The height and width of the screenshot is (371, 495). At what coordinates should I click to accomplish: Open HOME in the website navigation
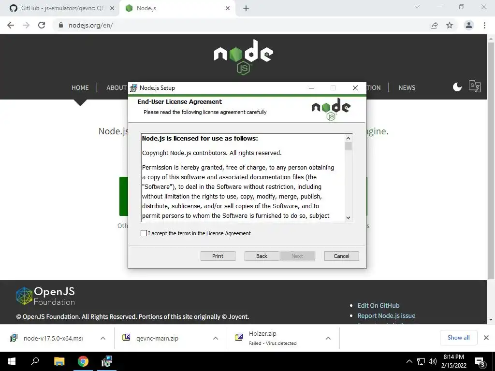coord(80,88)
